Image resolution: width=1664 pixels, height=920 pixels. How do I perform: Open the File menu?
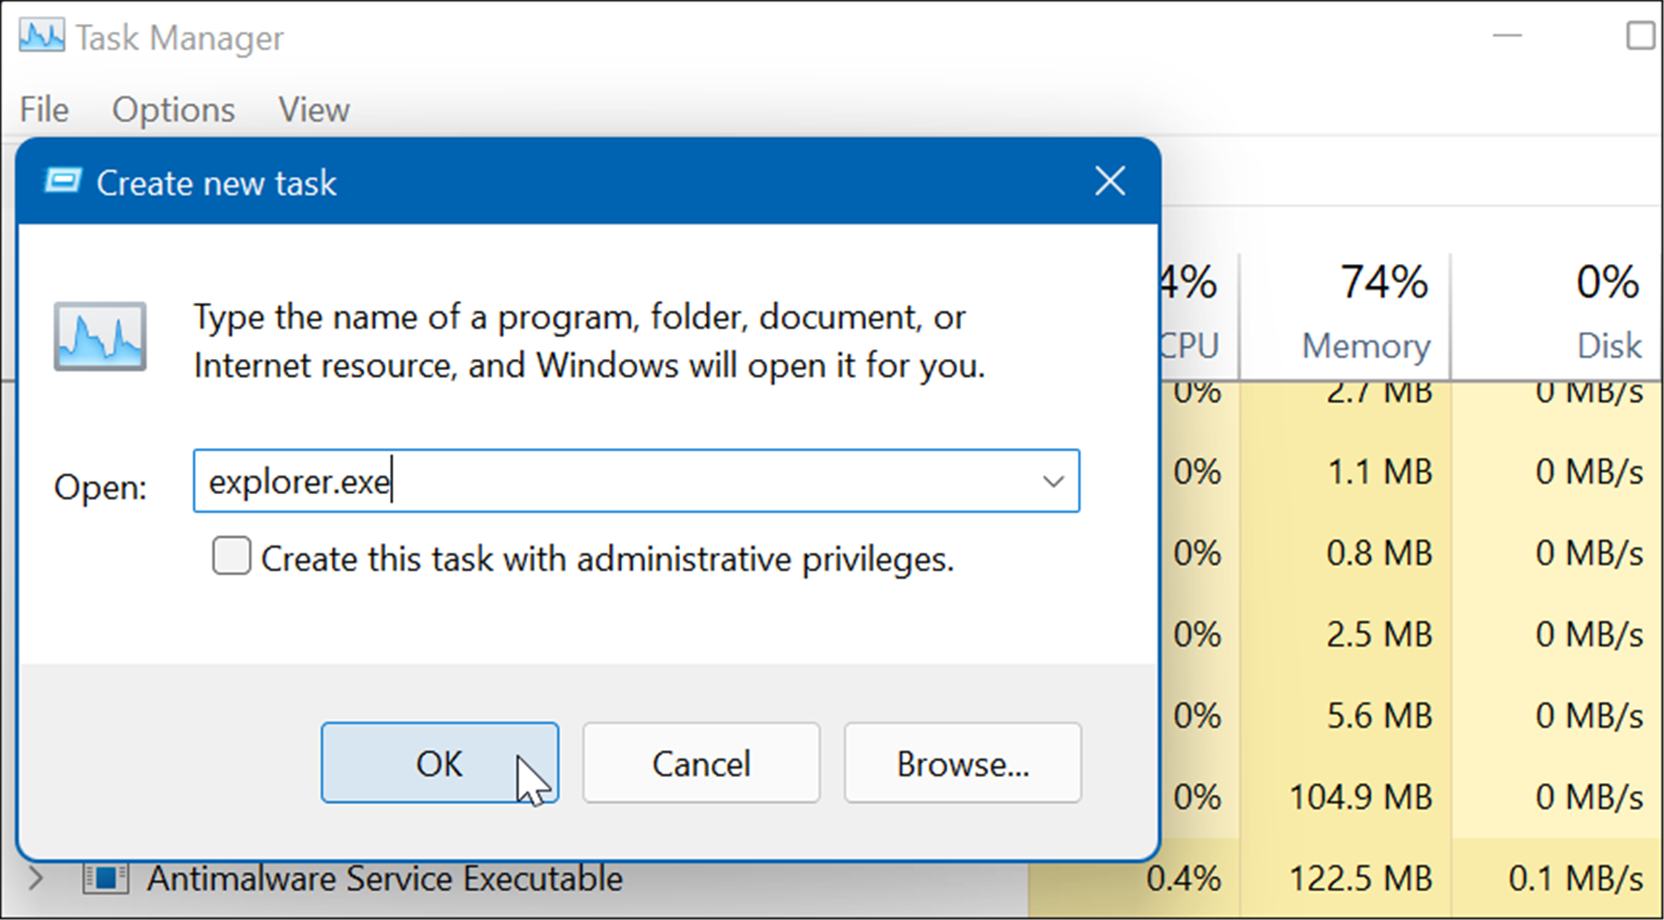tap(43, 109)
